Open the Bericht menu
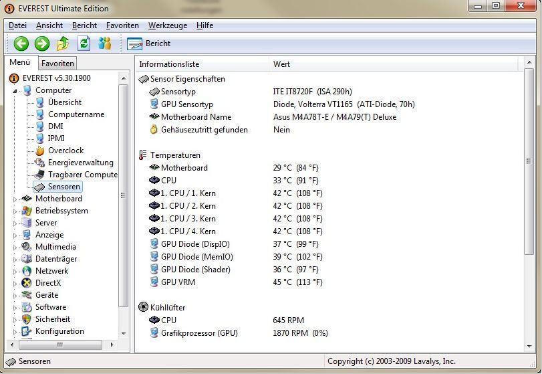This screenshot has height=374, width=542. 85,25
